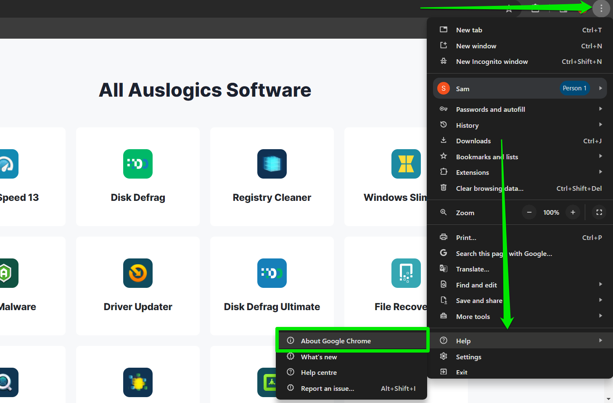Select About Google Chrome

(x=336, y=341)
